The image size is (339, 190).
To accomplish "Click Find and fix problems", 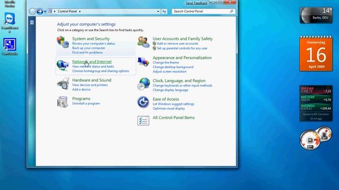I will 87,53.
